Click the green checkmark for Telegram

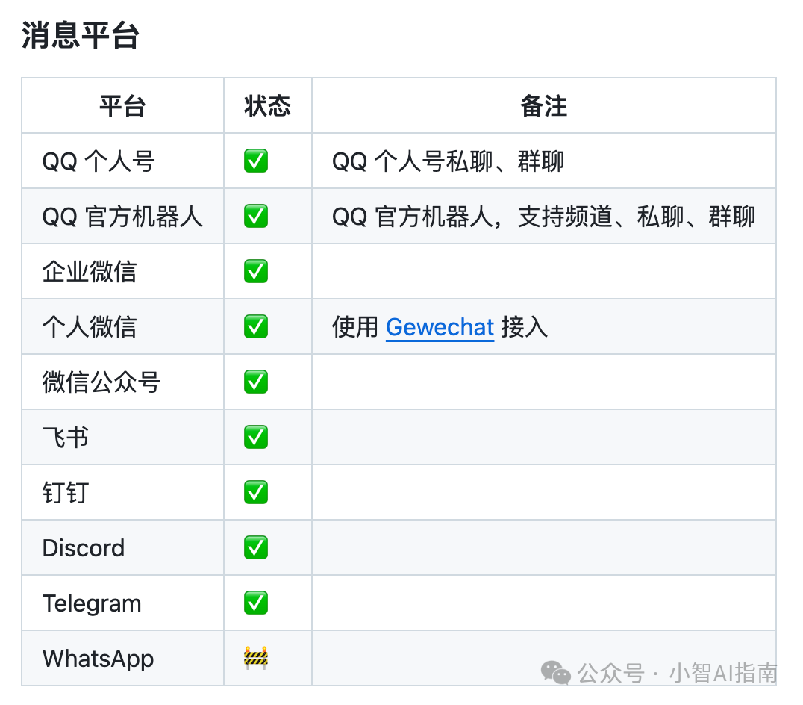coord(256,603)
